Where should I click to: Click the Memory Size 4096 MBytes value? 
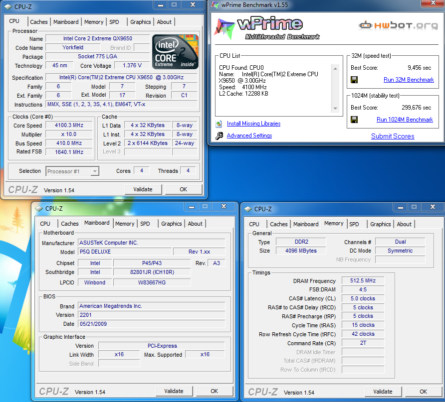point(301,251)
